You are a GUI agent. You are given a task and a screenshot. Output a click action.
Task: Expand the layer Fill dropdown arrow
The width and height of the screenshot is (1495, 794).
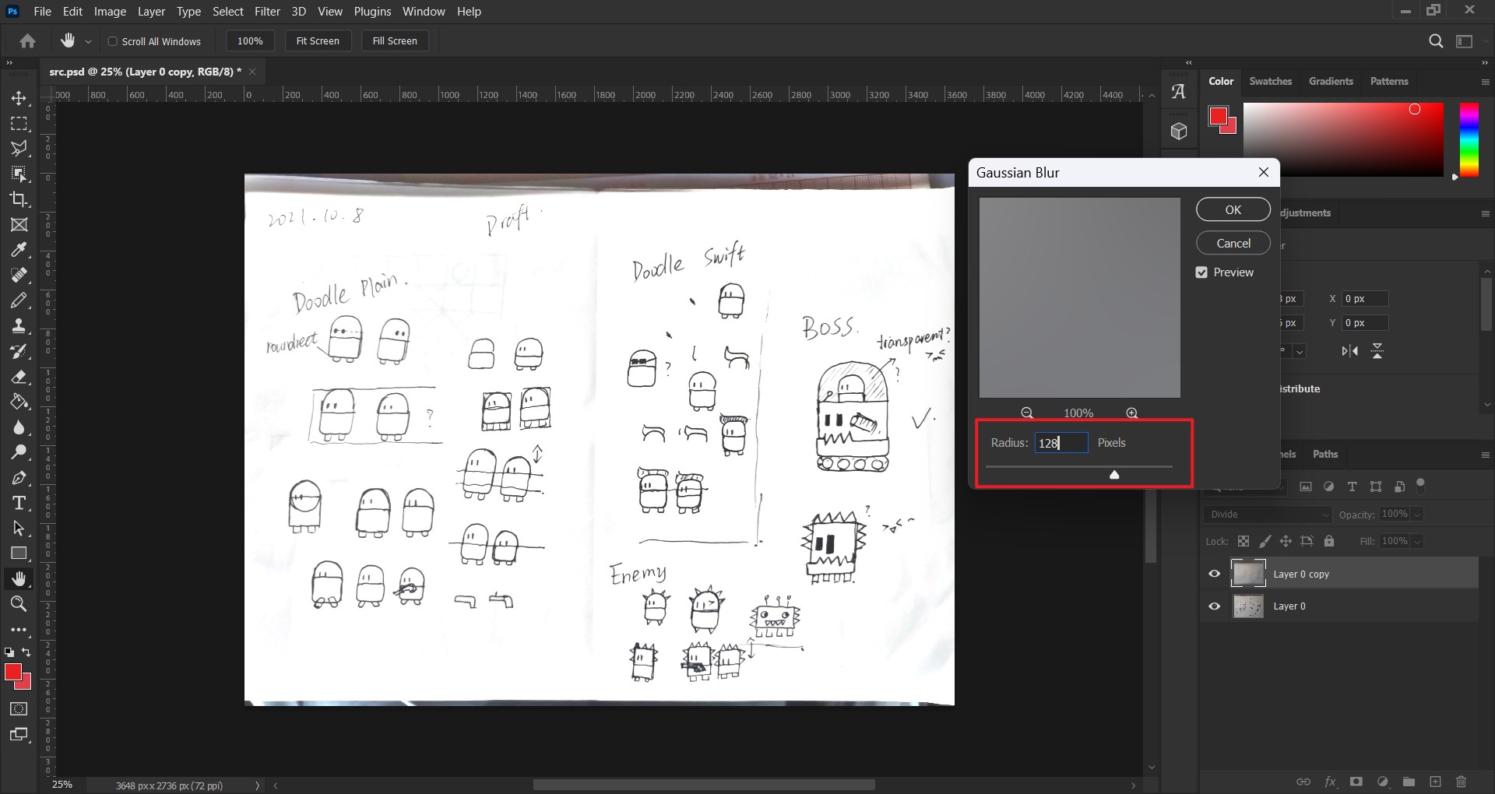[1417, 542]
